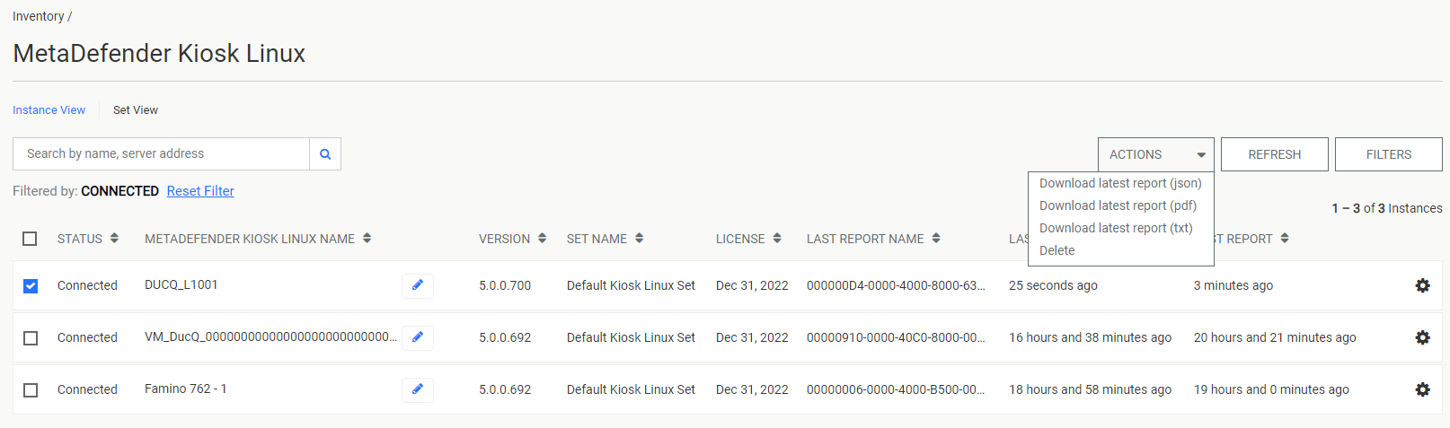Click report name 000000D4-0000-4000-8000-63…
Image resolution: width=1450 pixels, height=428 pixels.
(x=896, y=285)
